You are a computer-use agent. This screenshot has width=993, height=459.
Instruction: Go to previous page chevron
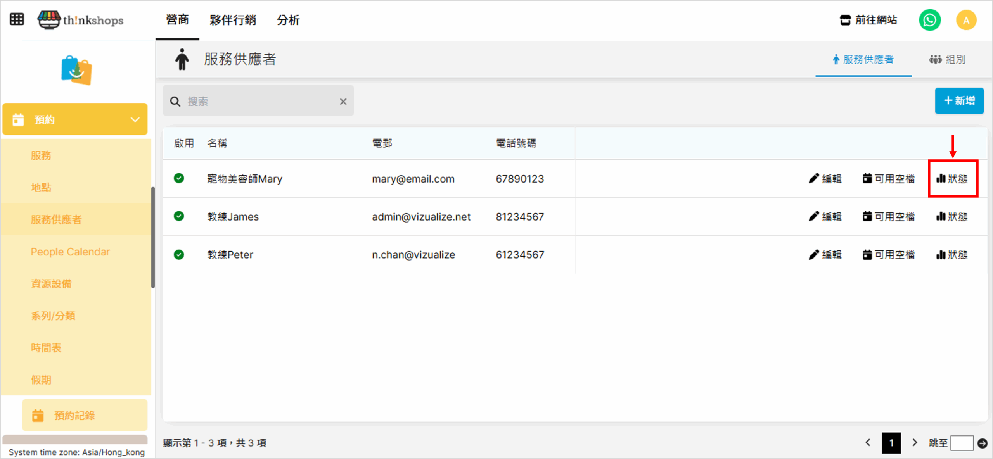868,443
